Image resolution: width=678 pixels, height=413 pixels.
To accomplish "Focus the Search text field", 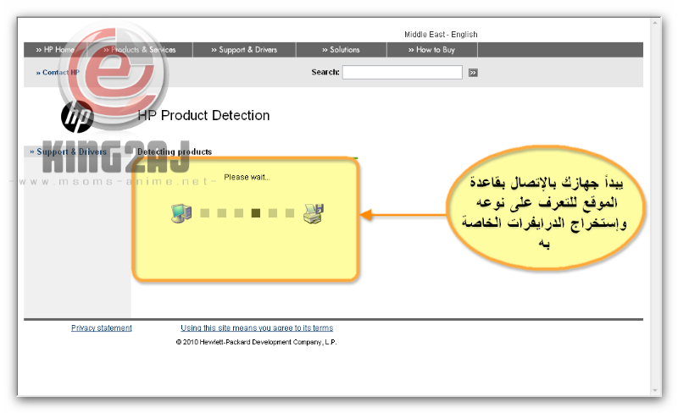I will (x=403, y=73).
